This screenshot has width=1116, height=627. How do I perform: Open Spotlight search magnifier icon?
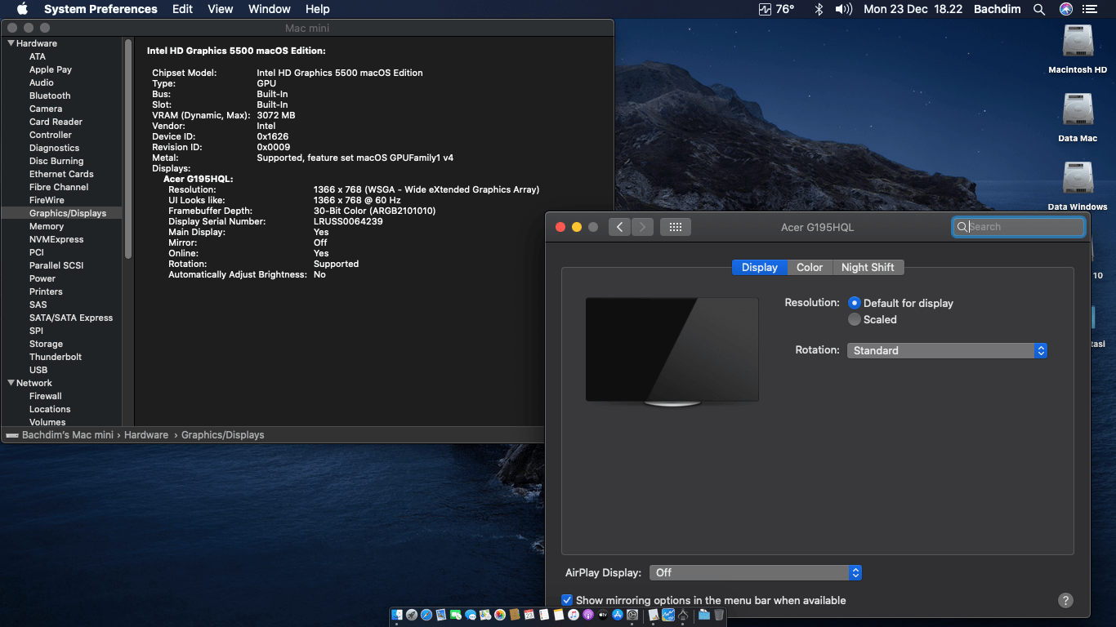point(1039,9)
